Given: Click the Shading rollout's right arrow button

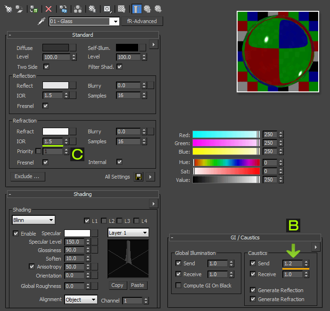Looking at the screenshot, I should pos(154,204).
